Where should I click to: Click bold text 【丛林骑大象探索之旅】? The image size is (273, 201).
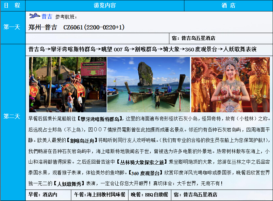point(142,162)
